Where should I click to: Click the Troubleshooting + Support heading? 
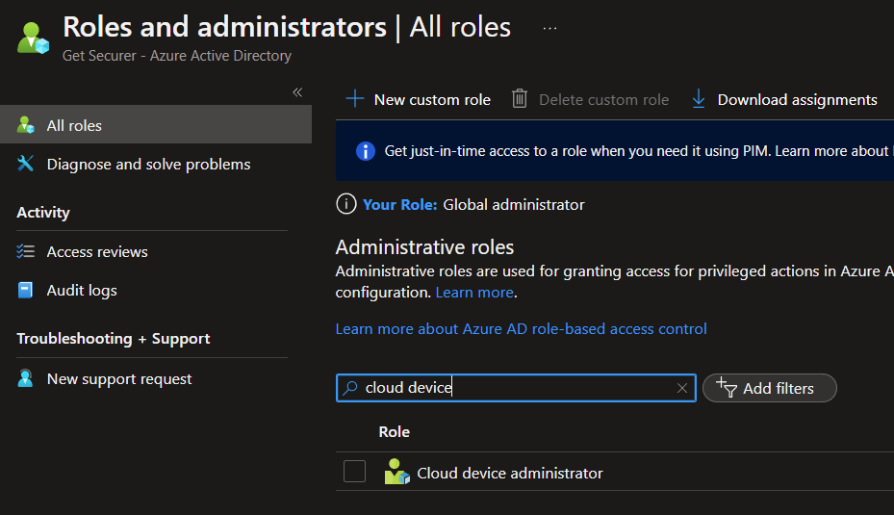coord(114,339)
